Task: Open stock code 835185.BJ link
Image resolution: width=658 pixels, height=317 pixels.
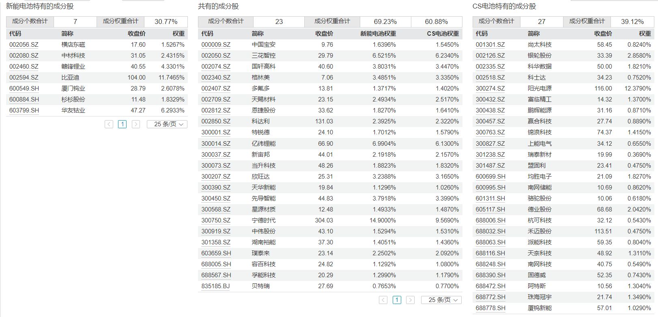Action: pos(215,286)
